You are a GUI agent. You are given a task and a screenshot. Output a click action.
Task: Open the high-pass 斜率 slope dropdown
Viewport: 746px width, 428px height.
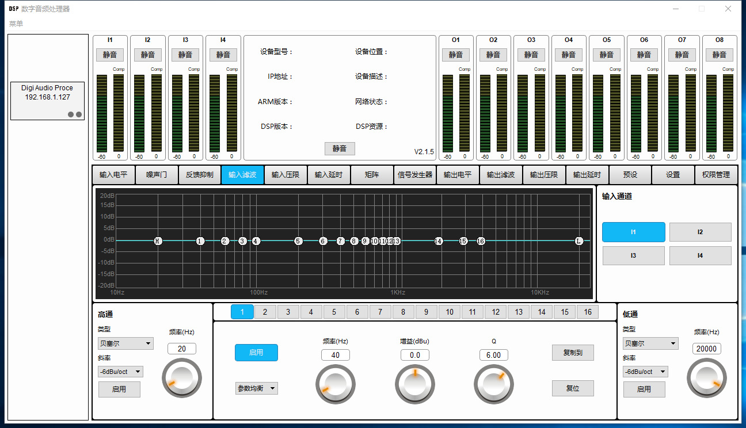[120, 372]
